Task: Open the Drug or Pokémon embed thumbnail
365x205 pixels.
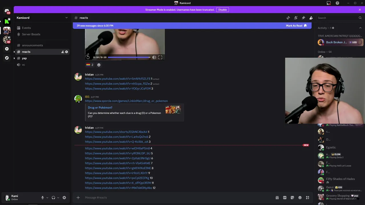Action: (x=173, y=110)
